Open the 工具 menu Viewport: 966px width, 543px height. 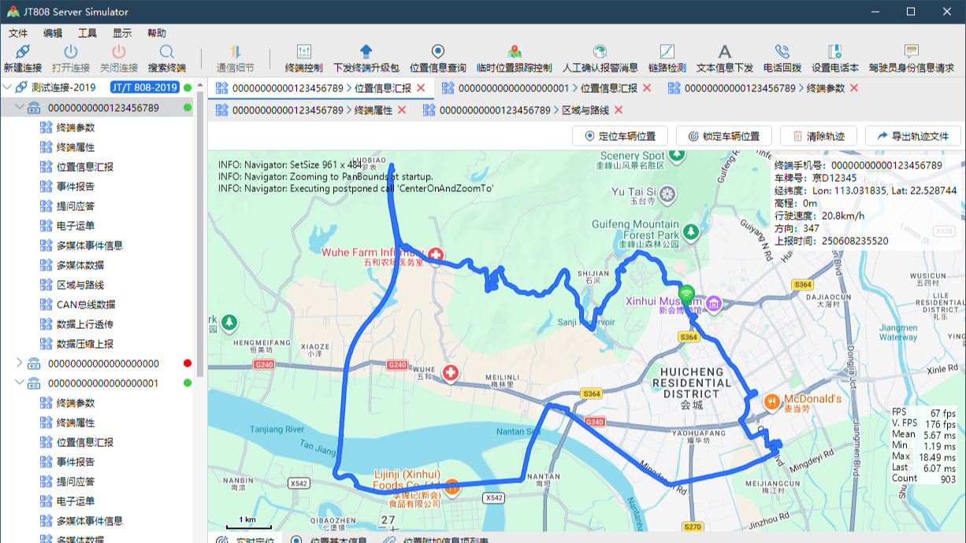[87, 33]
